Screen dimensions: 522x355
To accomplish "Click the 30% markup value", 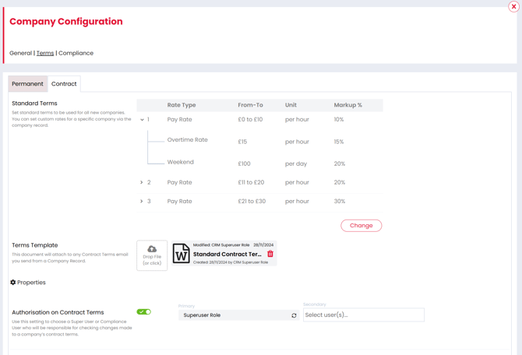I will (340, 202).
